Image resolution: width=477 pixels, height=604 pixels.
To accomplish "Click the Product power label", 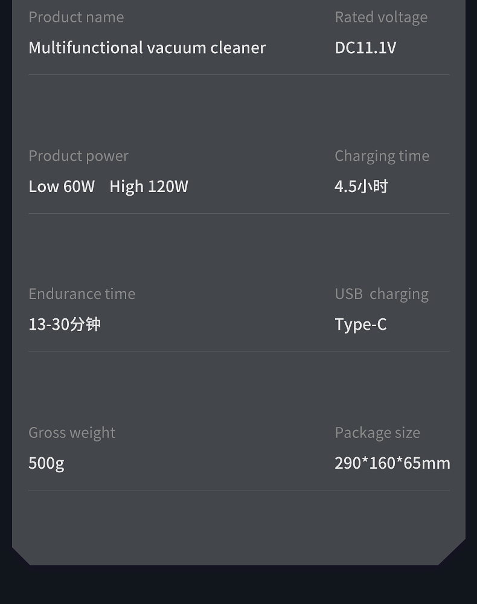I will coord(78,156).
